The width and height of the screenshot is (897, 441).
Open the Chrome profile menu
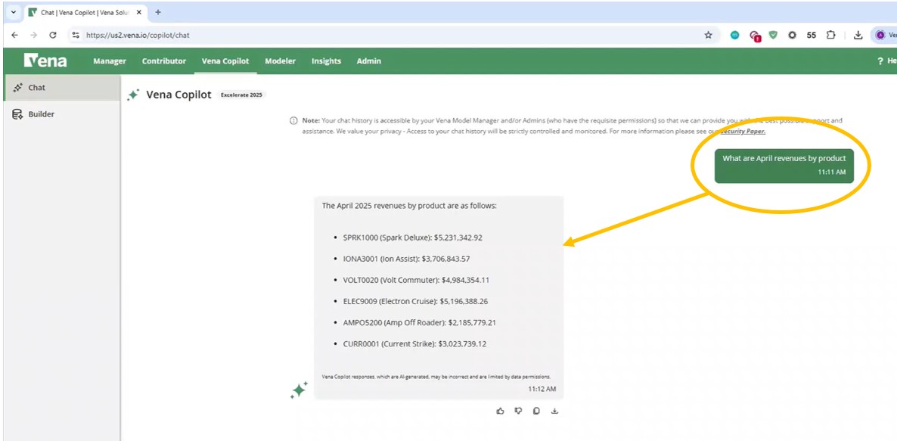880,35
